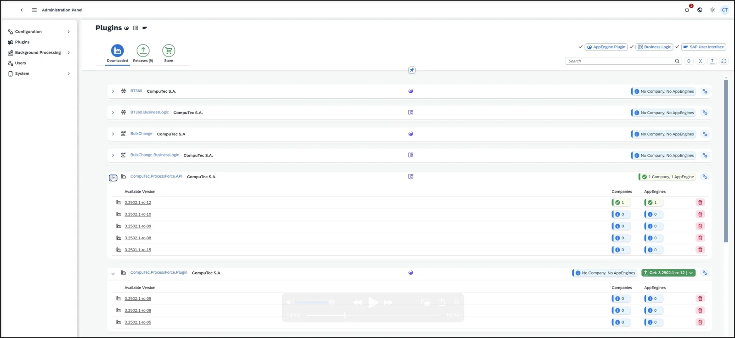The image size is (735, 338).
Task: Click the search magnifier icon
Action: coord(677,61)
